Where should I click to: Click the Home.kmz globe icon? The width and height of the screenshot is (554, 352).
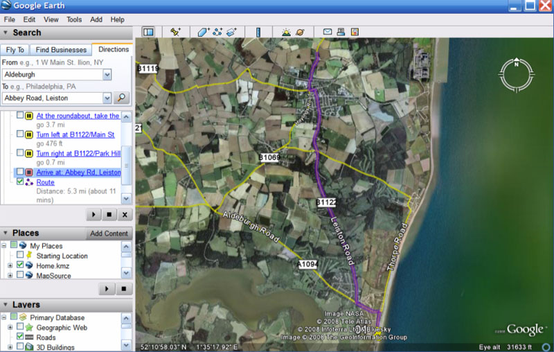29,265
